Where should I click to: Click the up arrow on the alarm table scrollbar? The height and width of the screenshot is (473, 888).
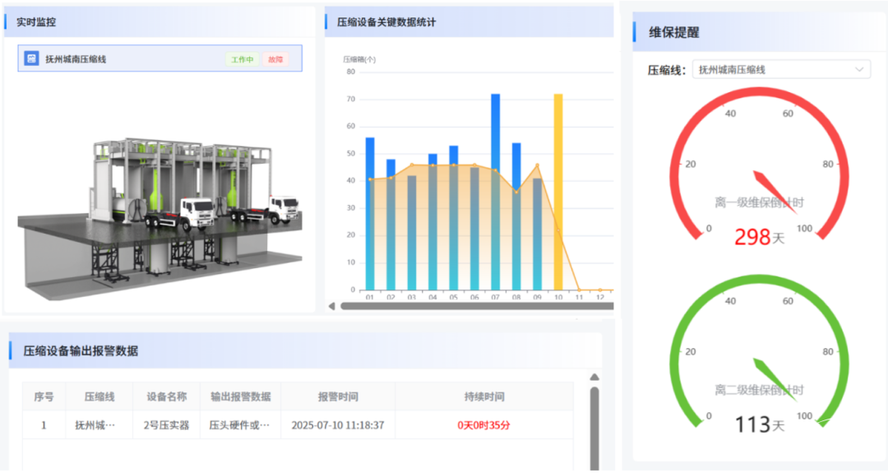click(594, 378)
